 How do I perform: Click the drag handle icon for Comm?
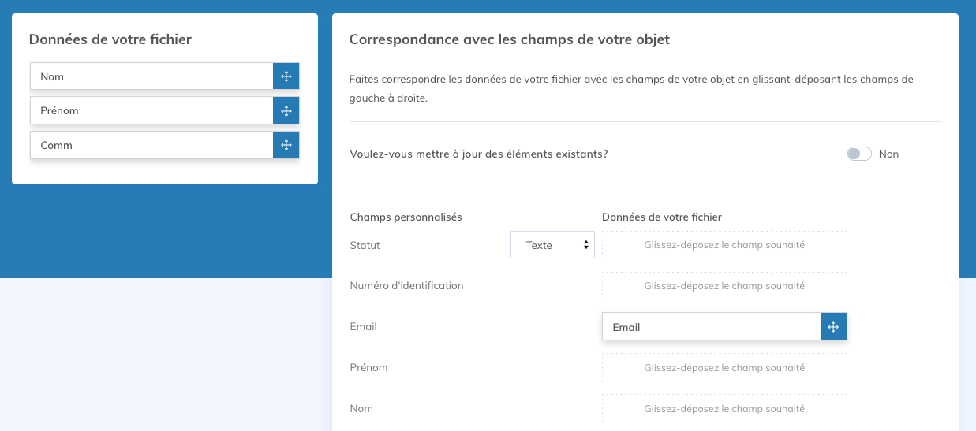pos(286,145)
